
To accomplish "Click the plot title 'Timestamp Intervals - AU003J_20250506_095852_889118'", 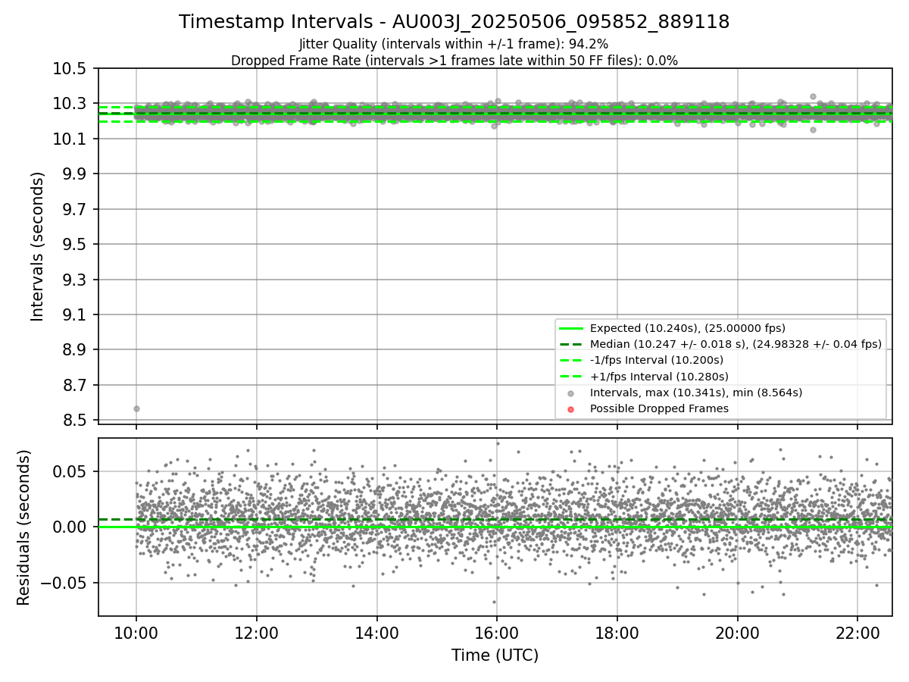I will point(454,22).
